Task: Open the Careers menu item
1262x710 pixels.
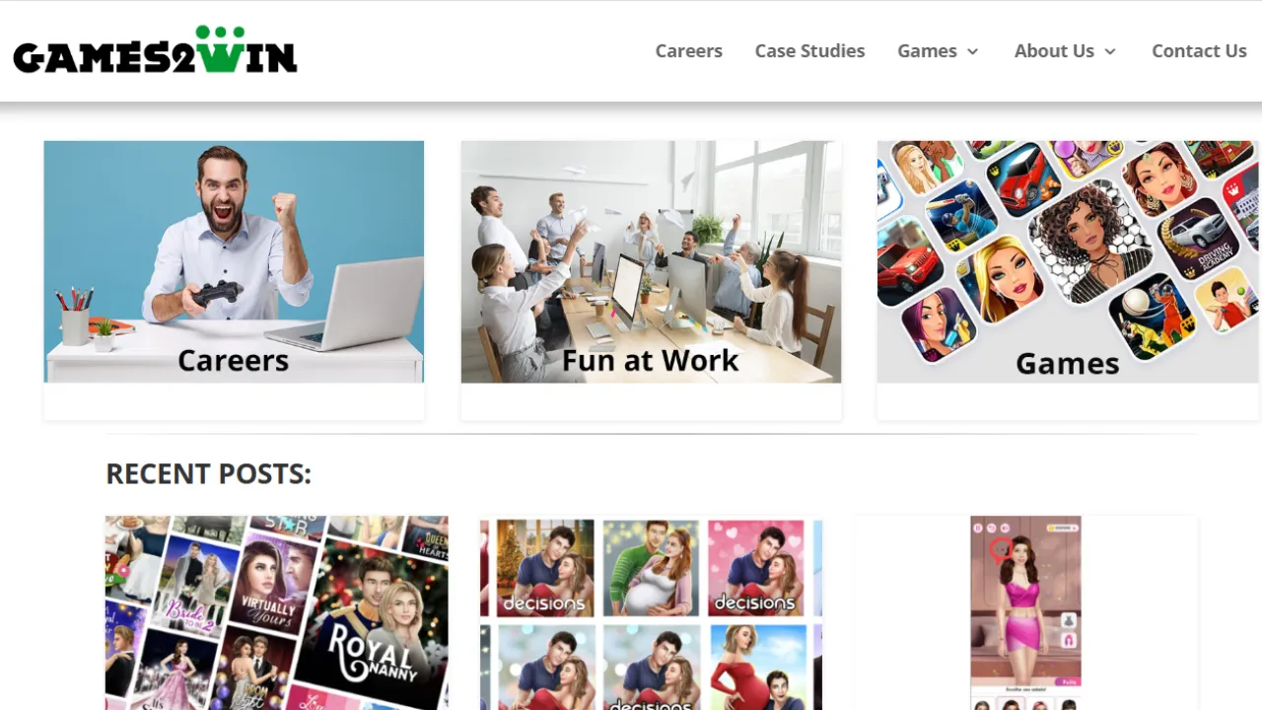Action: tap(688, 50)
